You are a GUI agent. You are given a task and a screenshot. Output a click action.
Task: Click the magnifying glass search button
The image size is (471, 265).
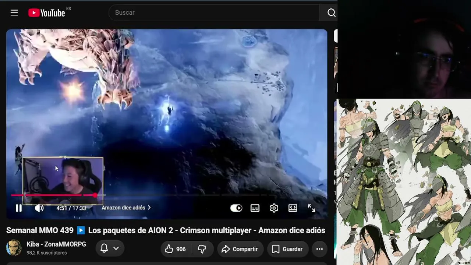331,13
